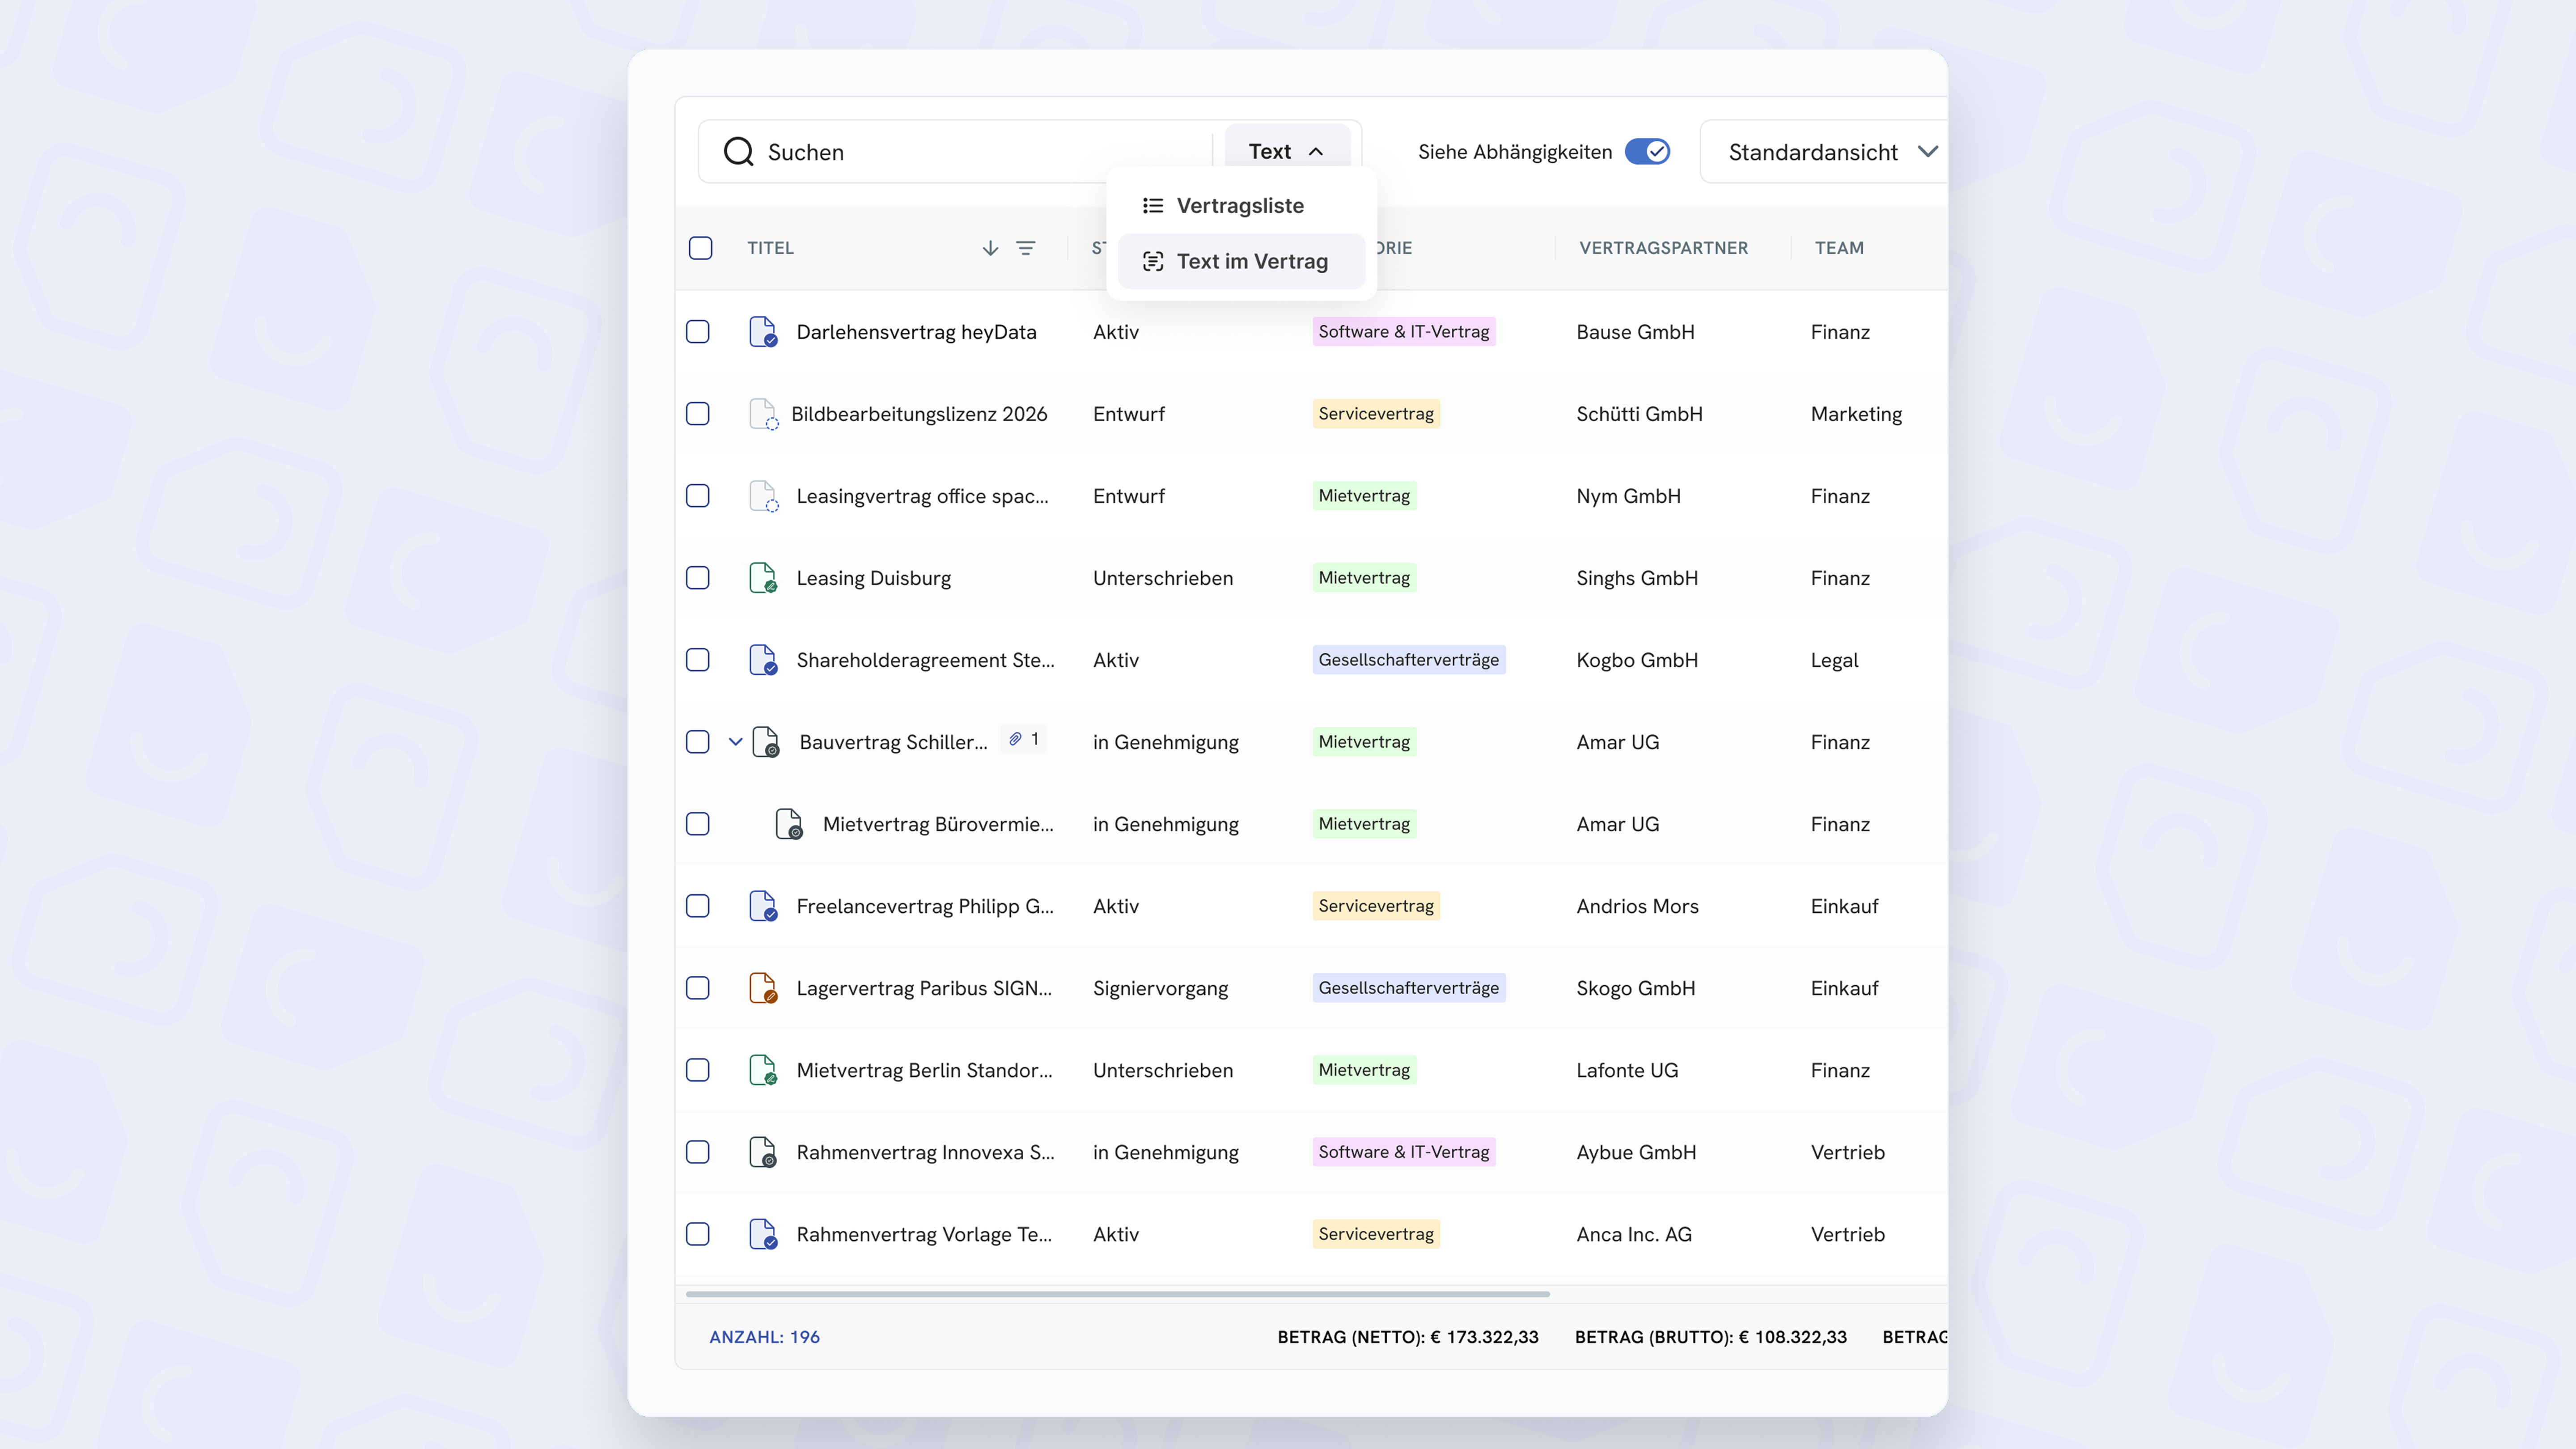Click the Legal team cell
Viewport: 2576px width, 1449px height.
coord(1834,660)
